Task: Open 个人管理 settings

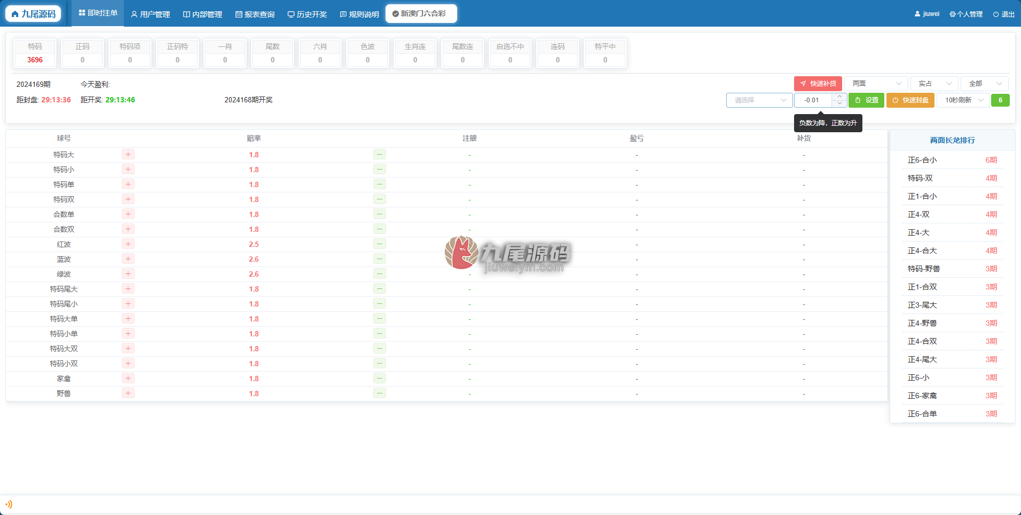Action: pyautogui.click(x=966, y=14)
